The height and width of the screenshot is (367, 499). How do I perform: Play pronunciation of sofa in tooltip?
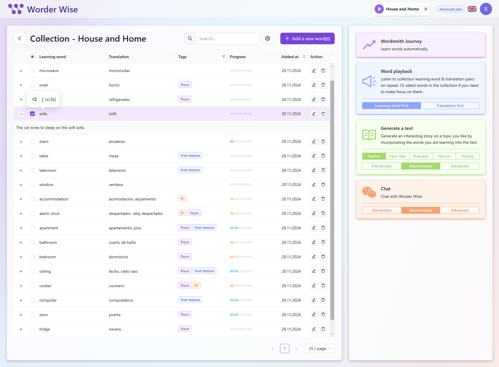35,99
